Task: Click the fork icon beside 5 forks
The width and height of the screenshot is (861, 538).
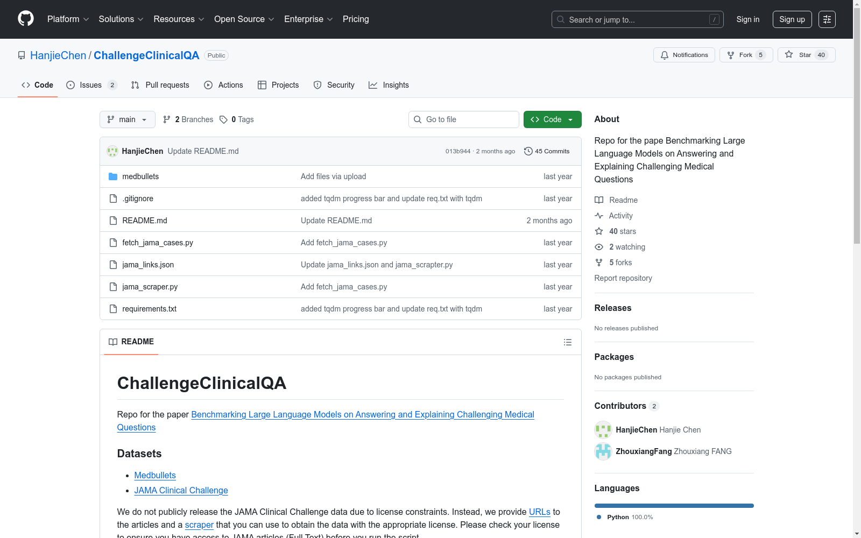Action: [599, 263]
